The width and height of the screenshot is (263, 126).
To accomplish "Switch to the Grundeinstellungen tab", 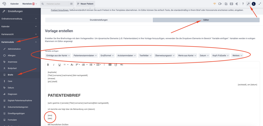I will pos(99,20).
